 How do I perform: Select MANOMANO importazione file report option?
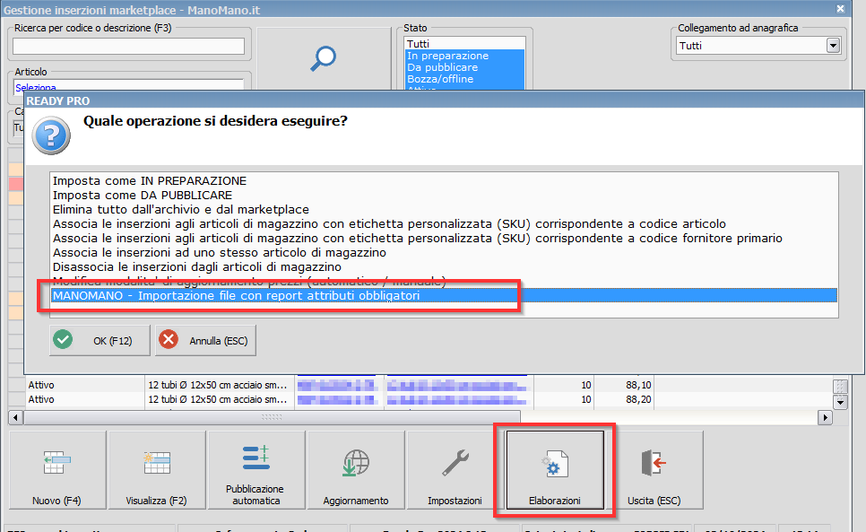pos(444,295)
